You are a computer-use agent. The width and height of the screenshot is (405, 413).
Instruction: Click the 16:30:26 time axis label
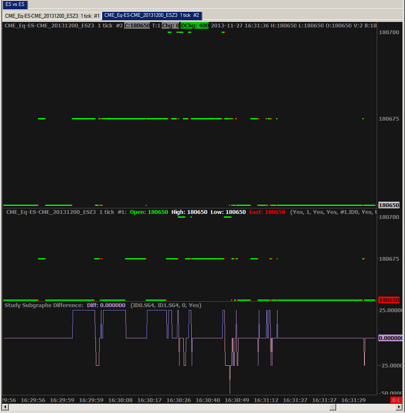[x=179, y=400]
